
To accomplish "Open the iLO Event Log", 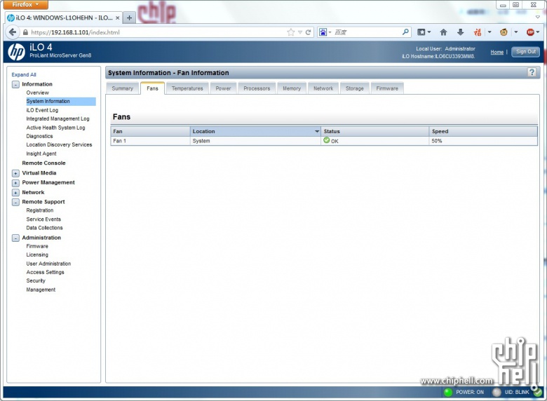I will [x=42, y=110].
